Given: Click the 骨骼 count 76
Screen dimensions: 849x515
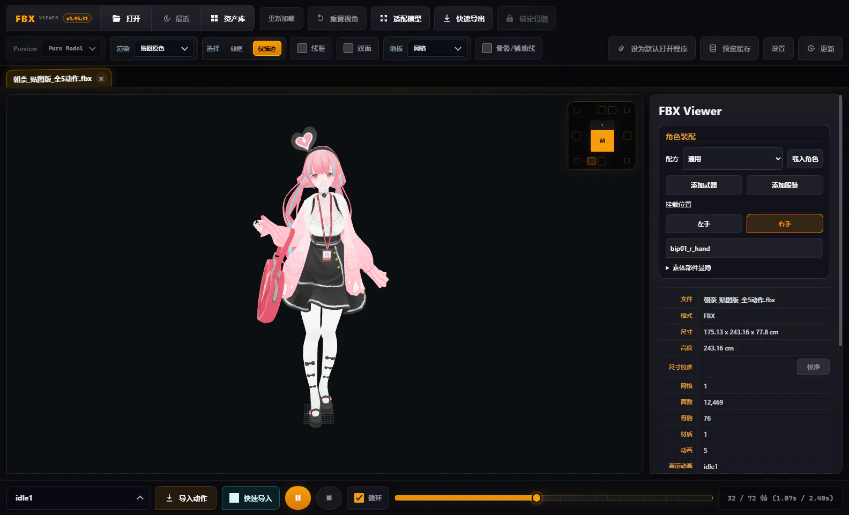Looking at the screenshot, I should (x=707, y=418).
